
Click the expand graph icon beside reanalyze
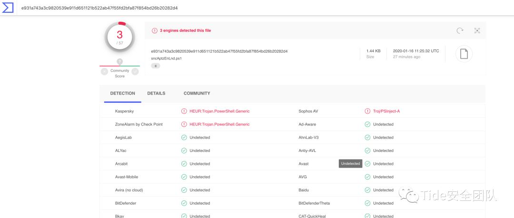click(x=477, y=30)
